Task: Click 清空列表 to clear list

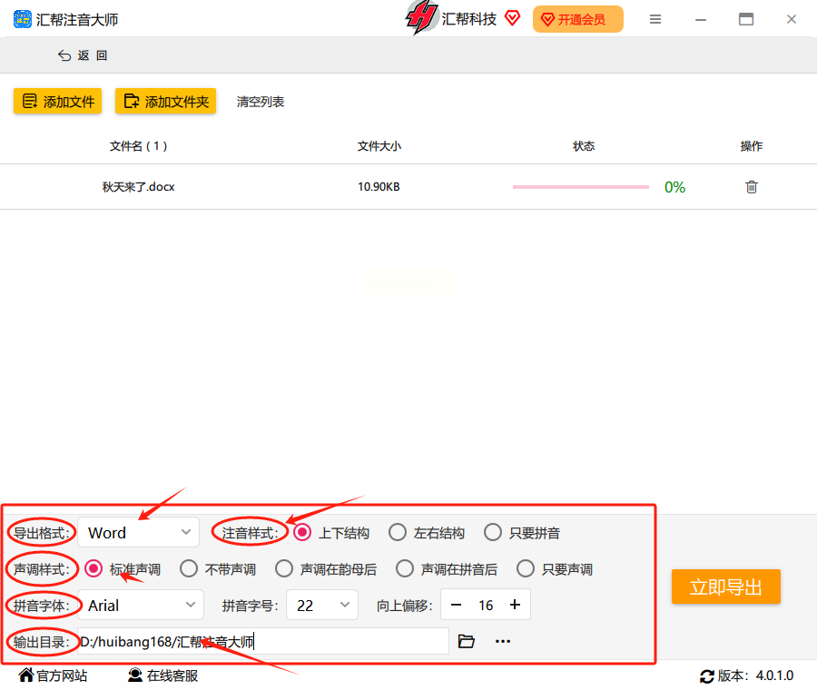Action: tap(261, 102)
